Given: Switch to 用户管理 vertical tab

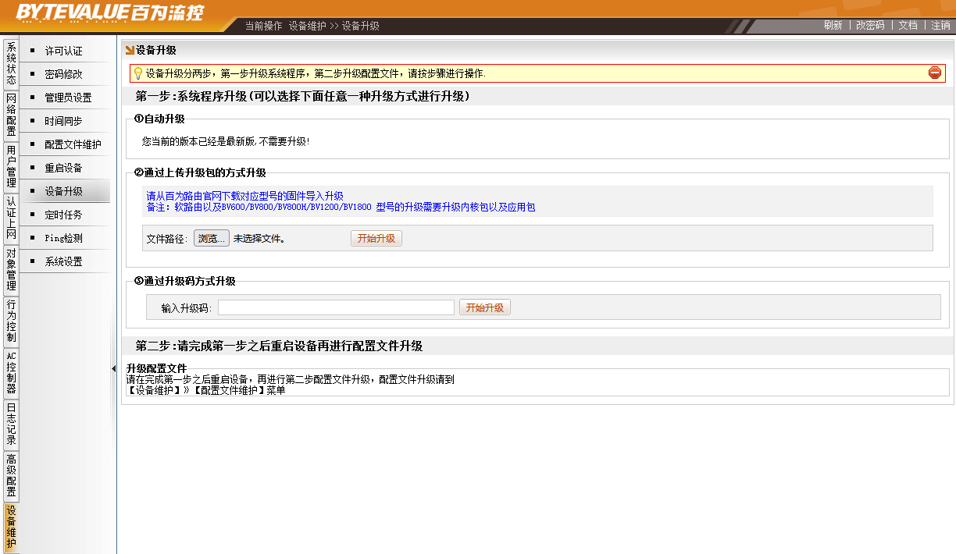Looking at the screenshot, I should 11,166.
